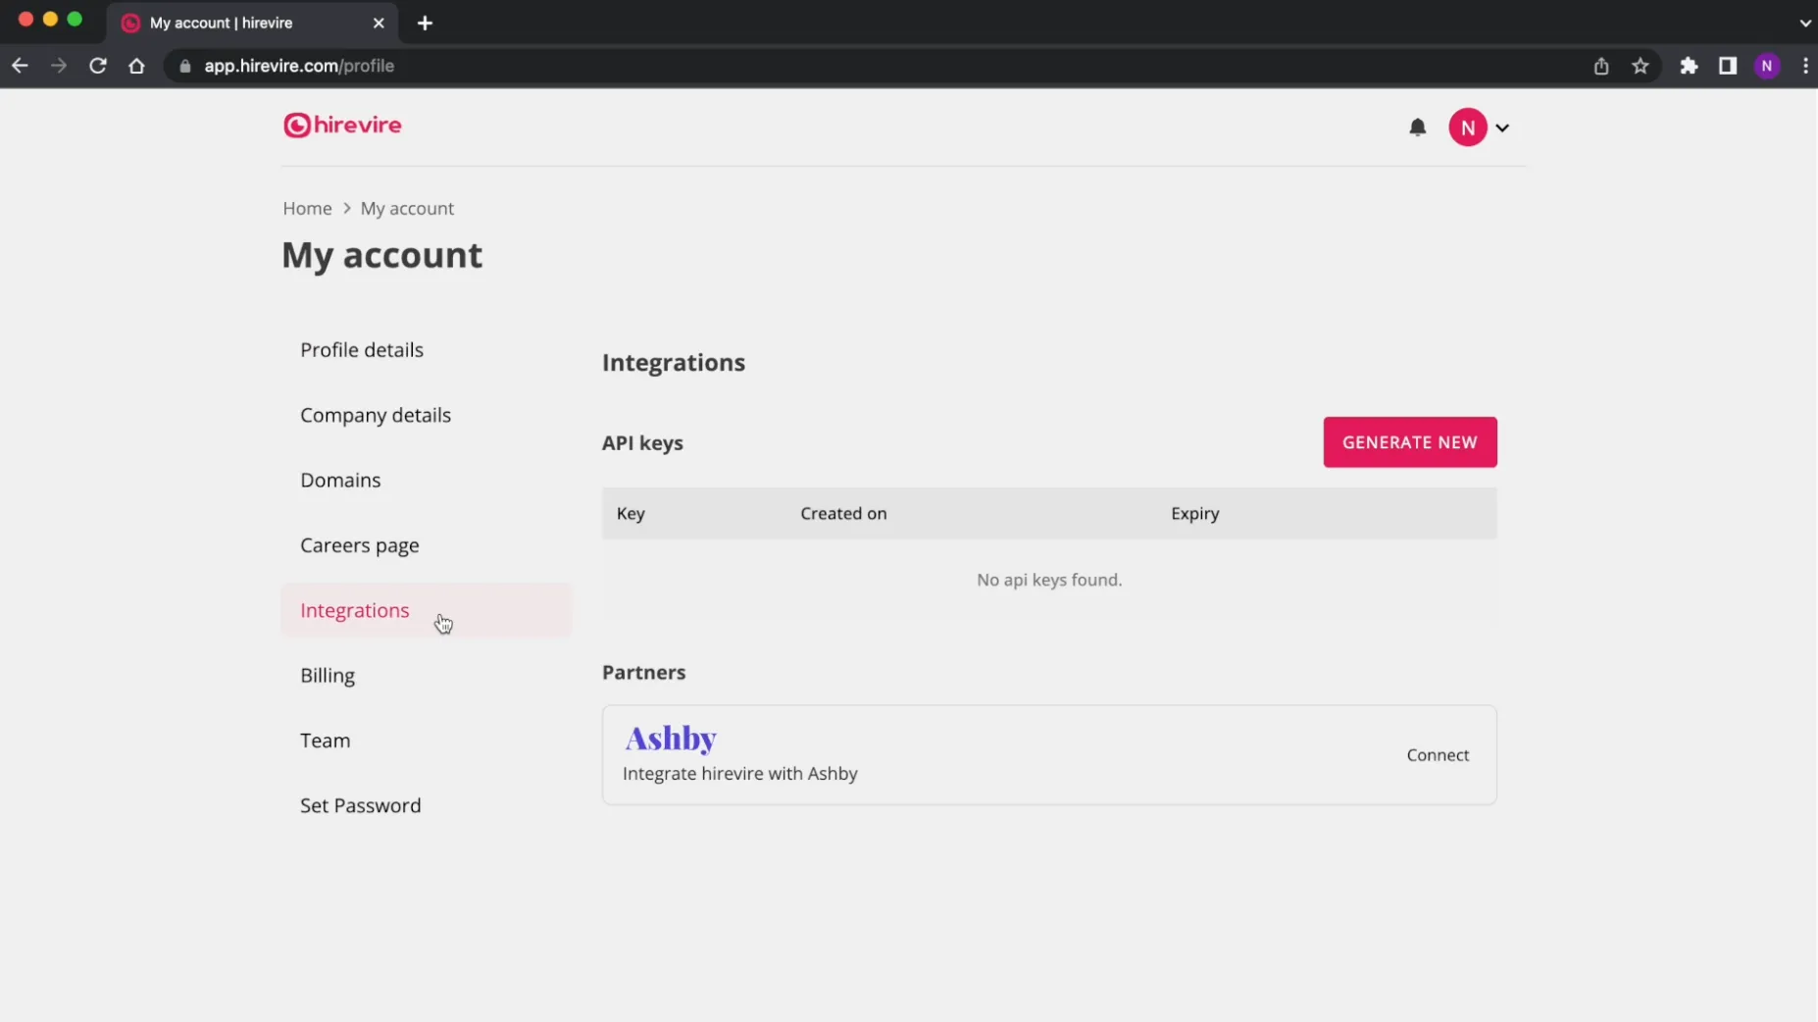Select Domains in the sidebar
1818x1022 pixels.
pyautogui.click(x=425, y=480)
